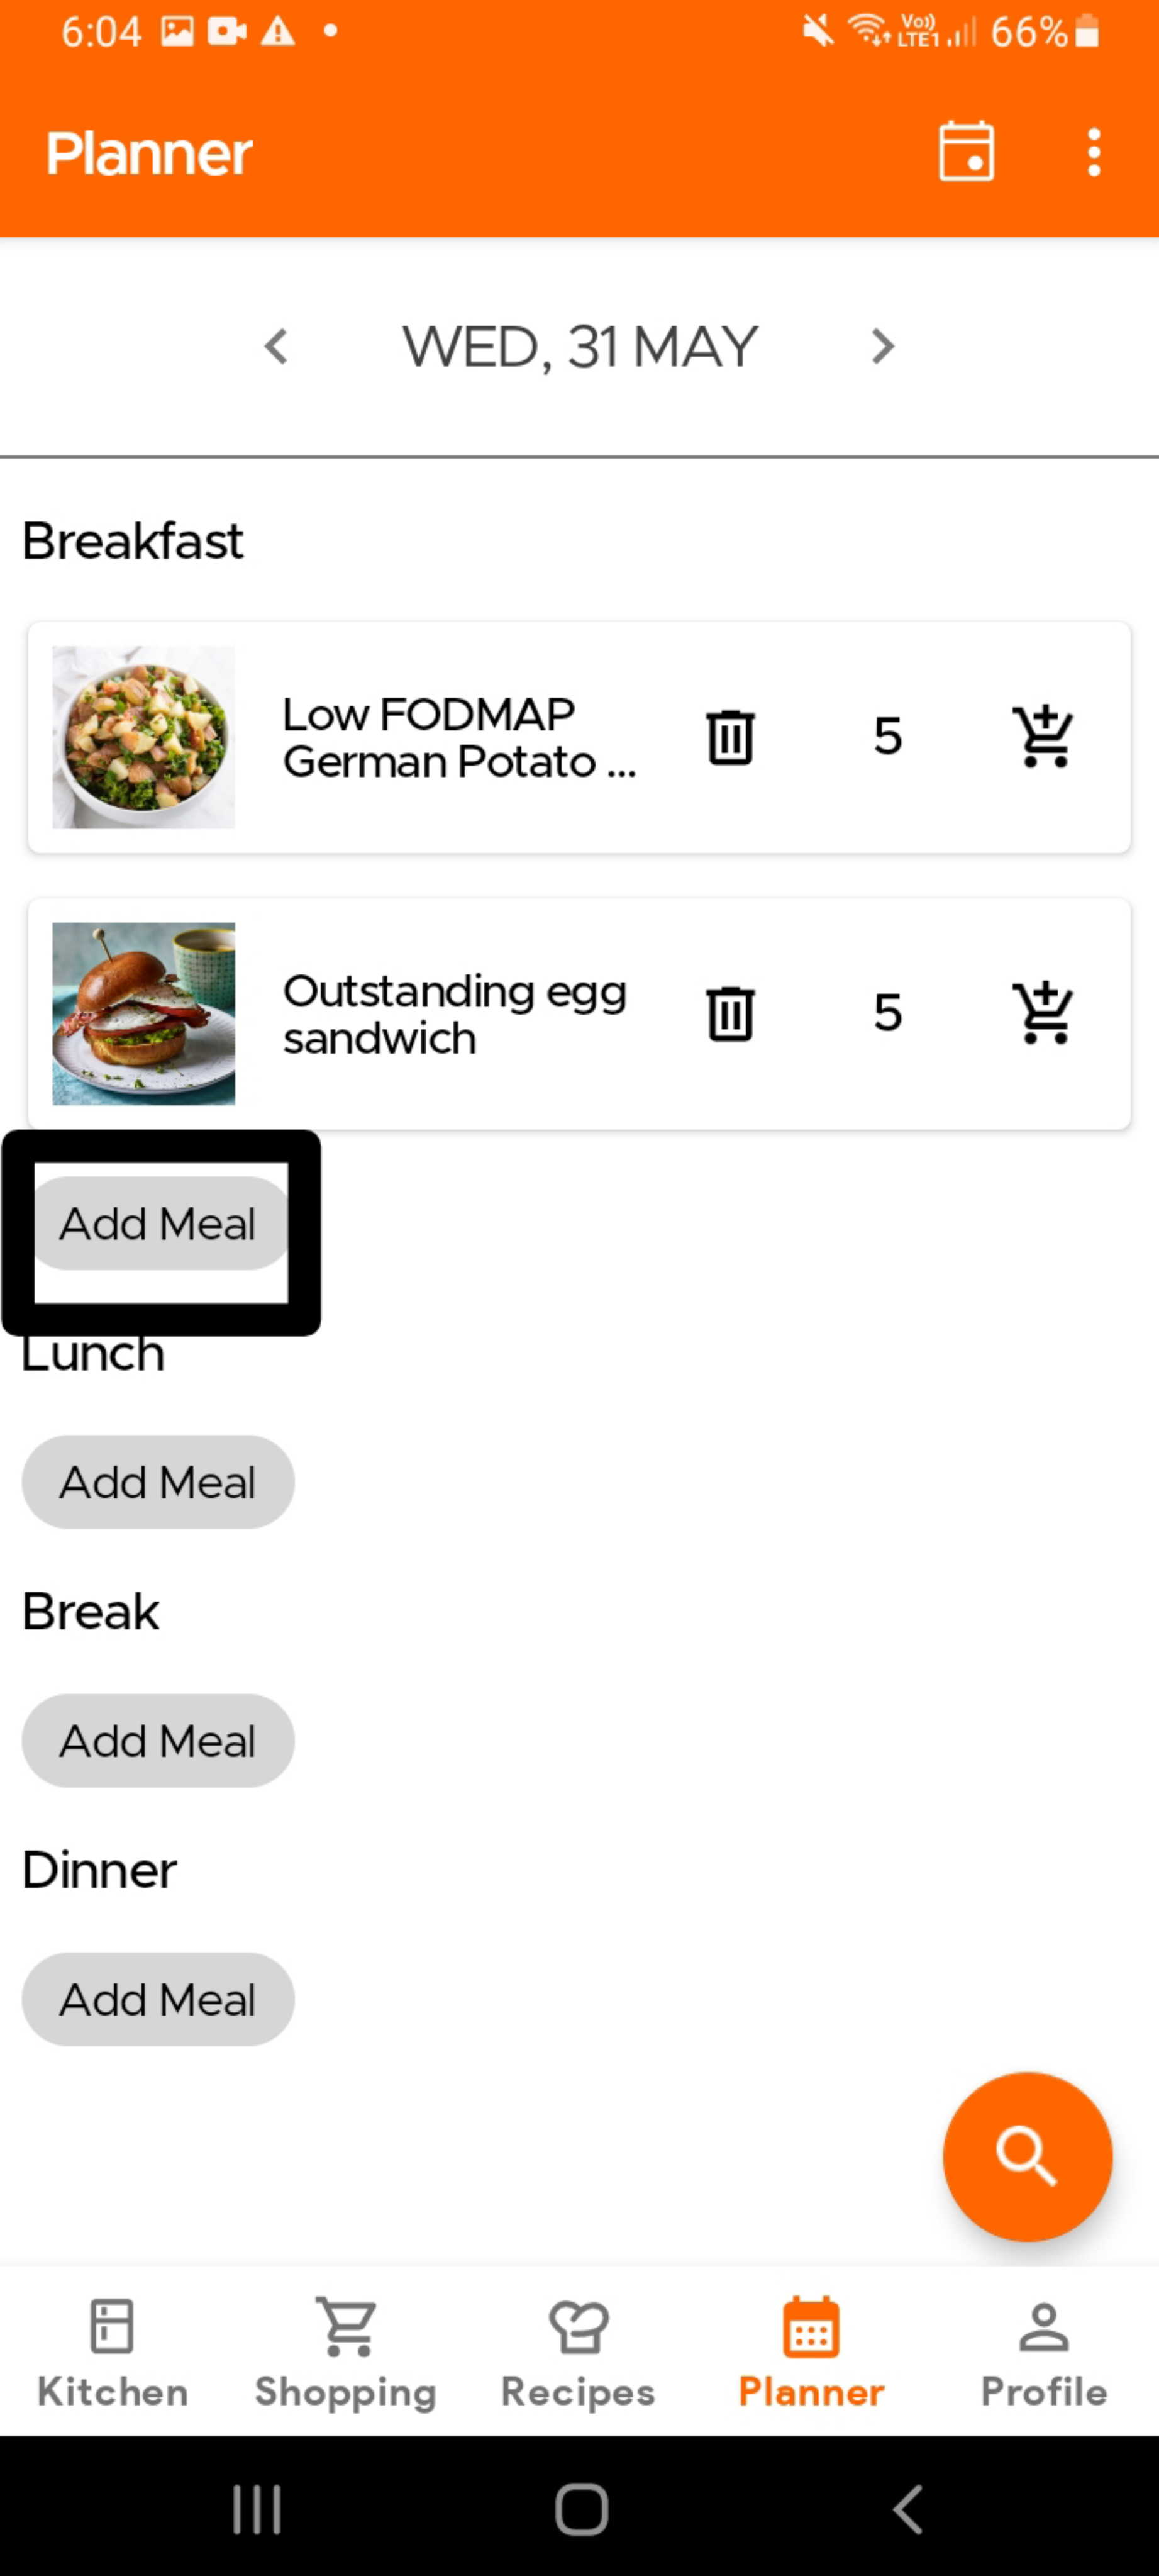
Task: Switch to the Shopping tab
Action: coord(346,2351)
